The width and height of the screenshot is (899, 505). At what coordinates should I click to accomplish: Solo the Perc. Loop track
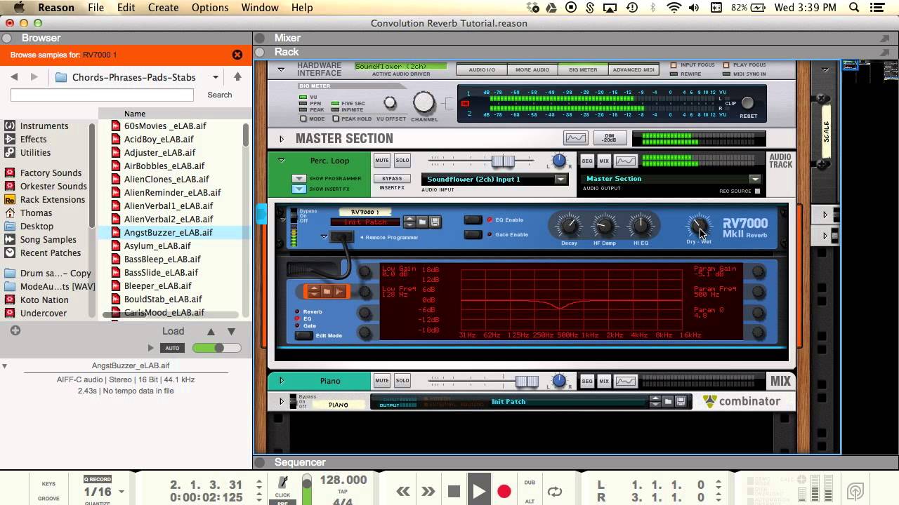[x=402, y=161]
